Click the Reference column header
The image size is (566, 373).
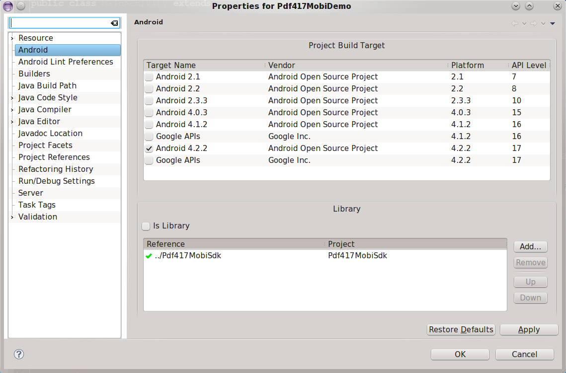(x=234, y=244)
